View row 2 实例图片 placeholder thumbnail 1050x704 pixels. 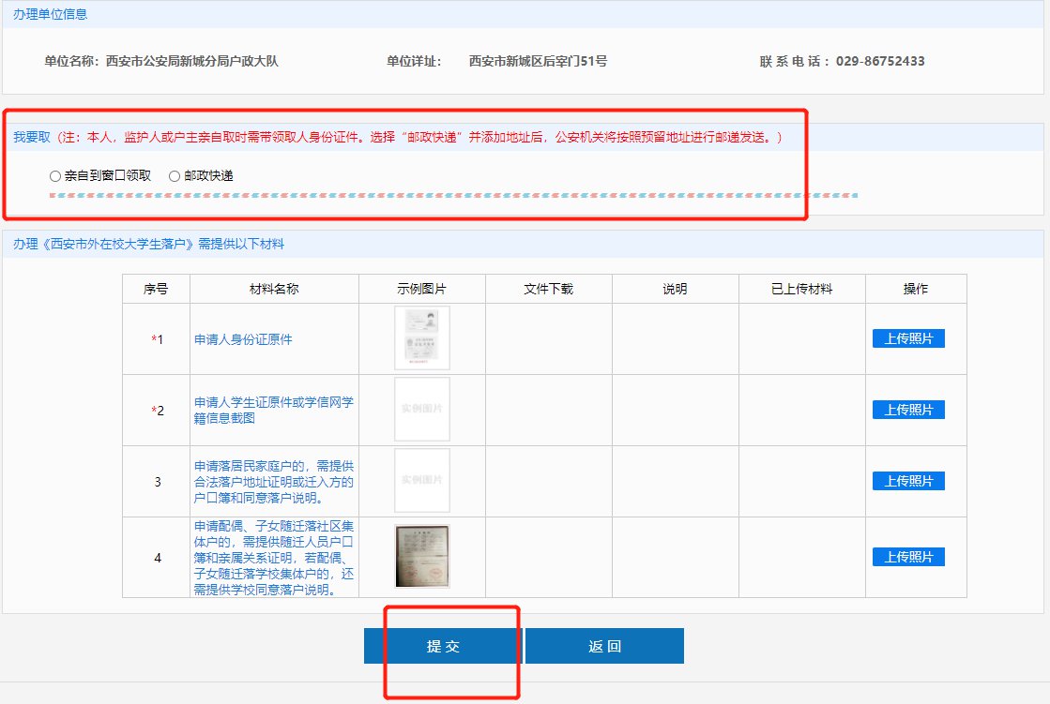click(x=421, y=410)
